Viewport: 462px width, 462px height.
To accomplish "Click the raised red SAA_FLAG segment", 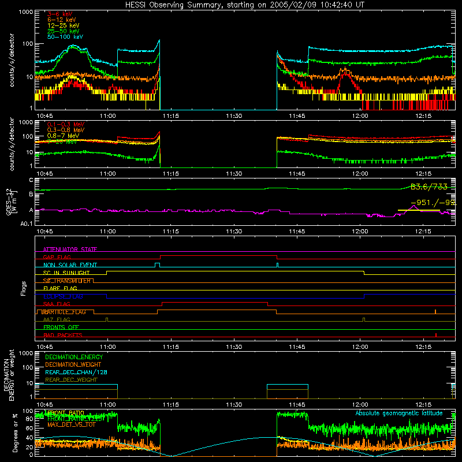I will point(215,302).
